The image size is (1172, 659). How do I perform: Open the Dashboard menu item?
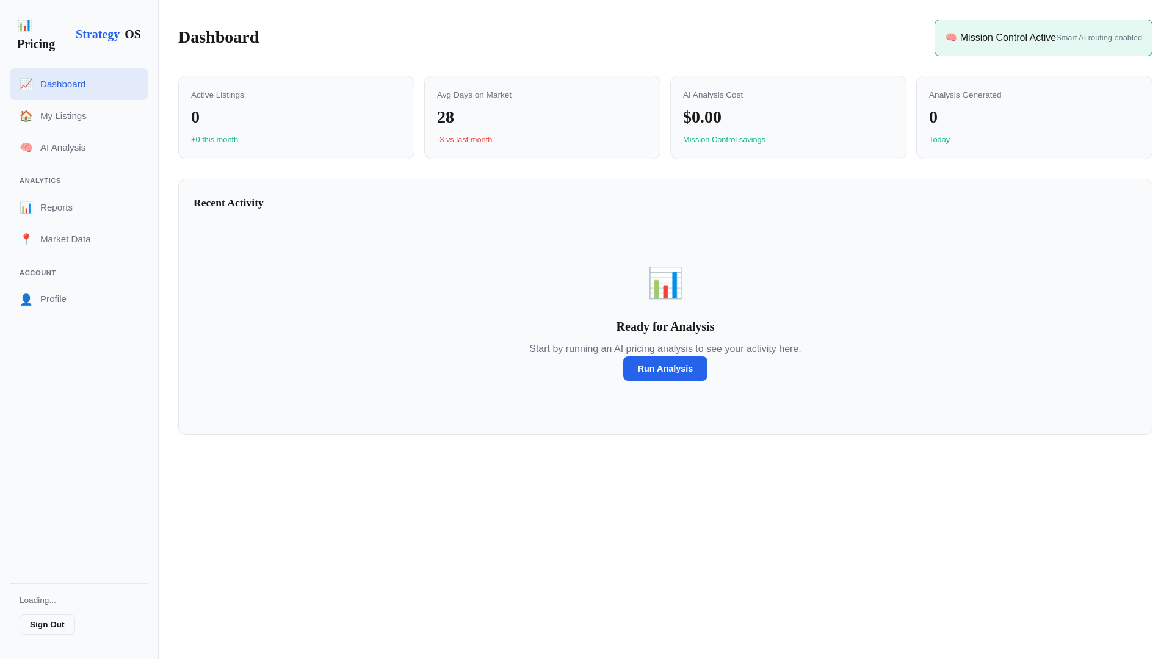pyautogui.click(x=79, y=84)
